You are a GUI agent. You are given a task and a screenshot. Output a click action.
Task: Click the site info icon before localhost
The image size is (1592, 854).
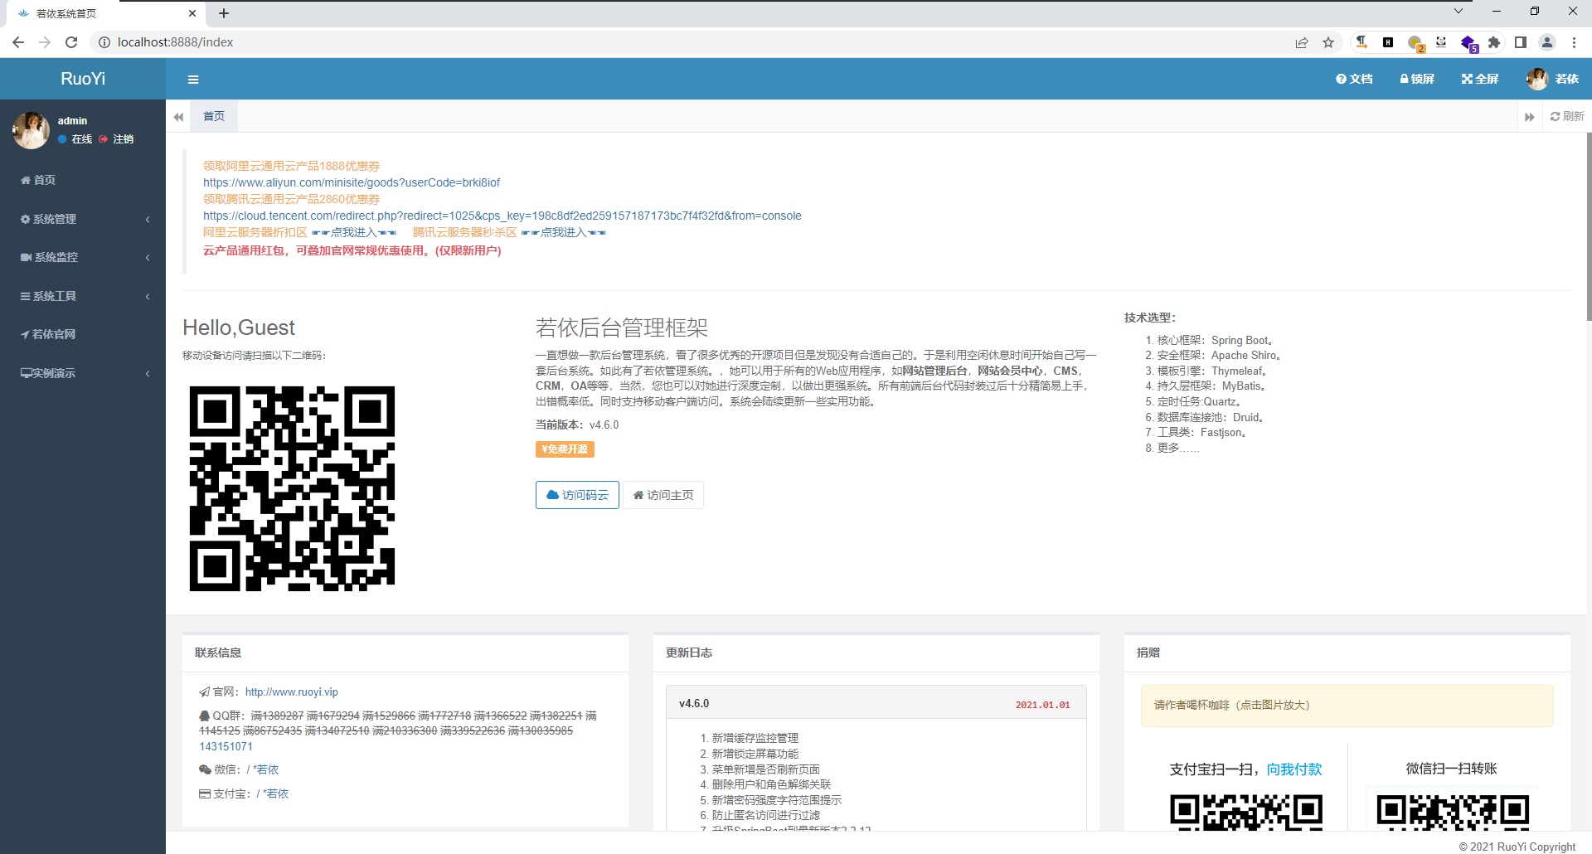[x=104, y=42]
